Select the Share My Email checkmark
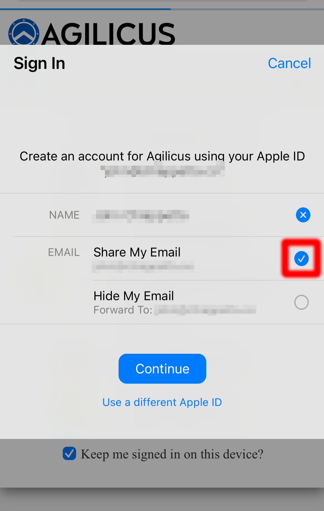This screenshot has width=324, height=511. click(x=302, y=258)
